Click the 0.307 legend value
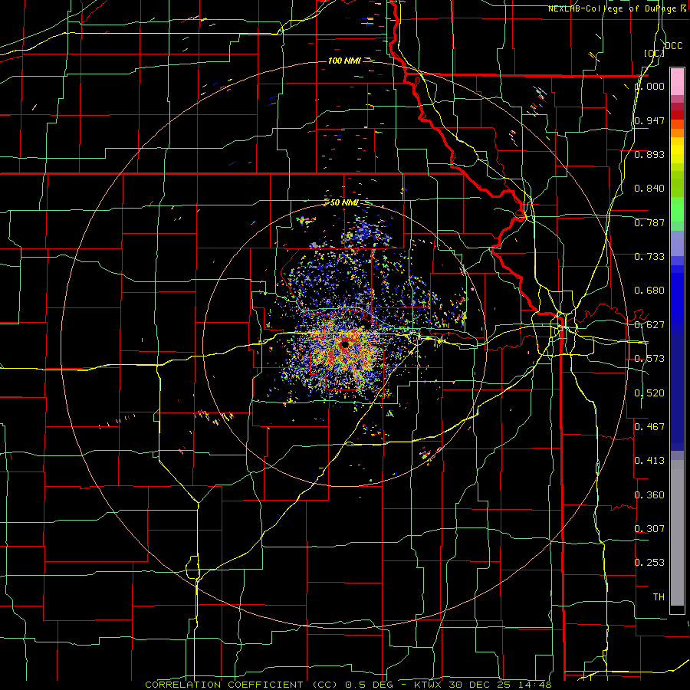The image size is (690, 690). pyautogui.click(x=649, y=528)
